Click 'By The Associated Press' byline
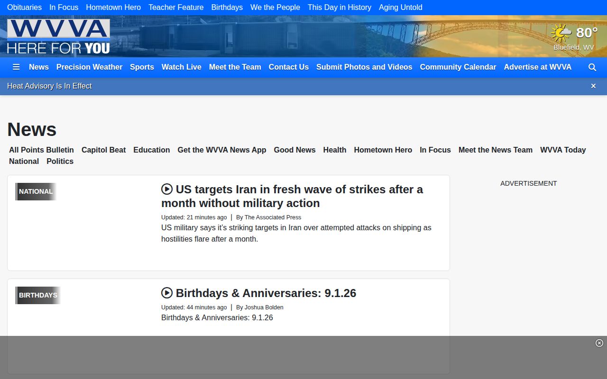The image size is (607, 379). tap(268, 217)
